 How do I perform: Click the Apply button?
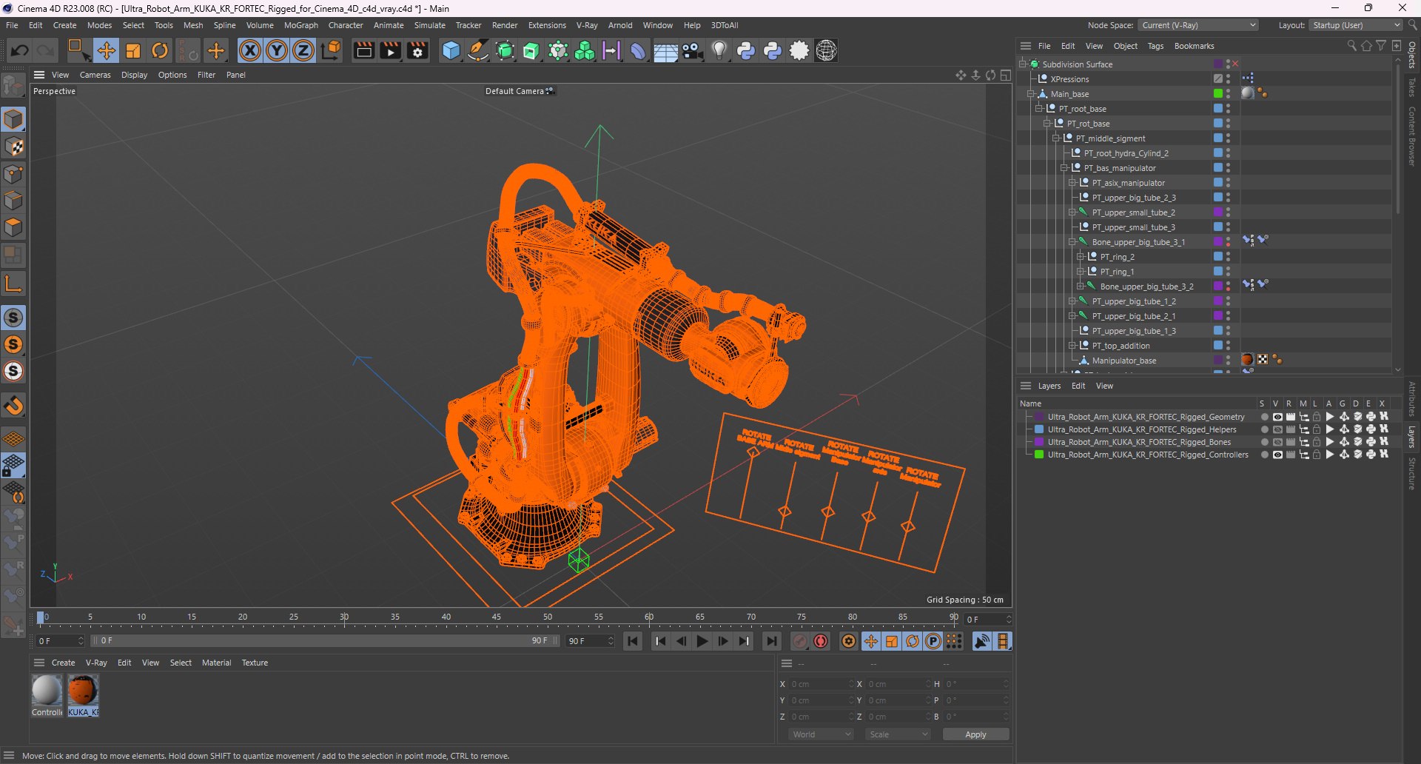tap(975, 734)
